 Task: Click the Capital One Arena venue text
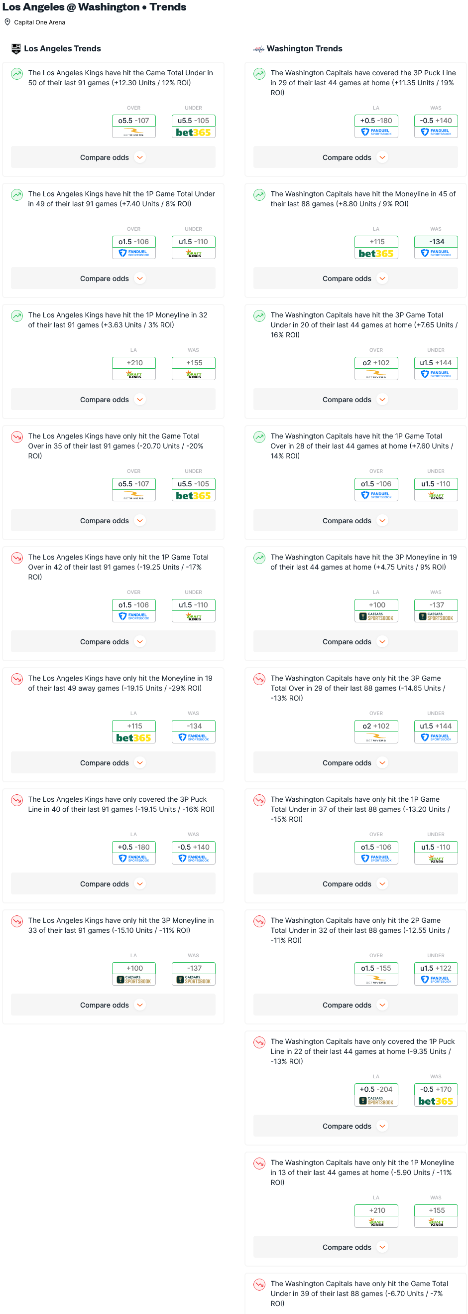pos(40,22)
